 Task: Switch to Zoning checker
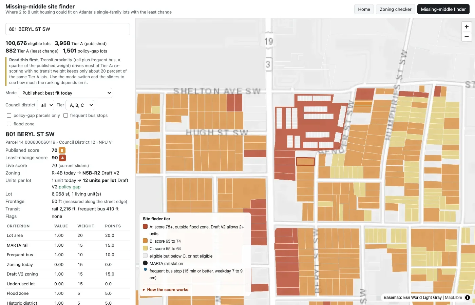click(396, 9)
